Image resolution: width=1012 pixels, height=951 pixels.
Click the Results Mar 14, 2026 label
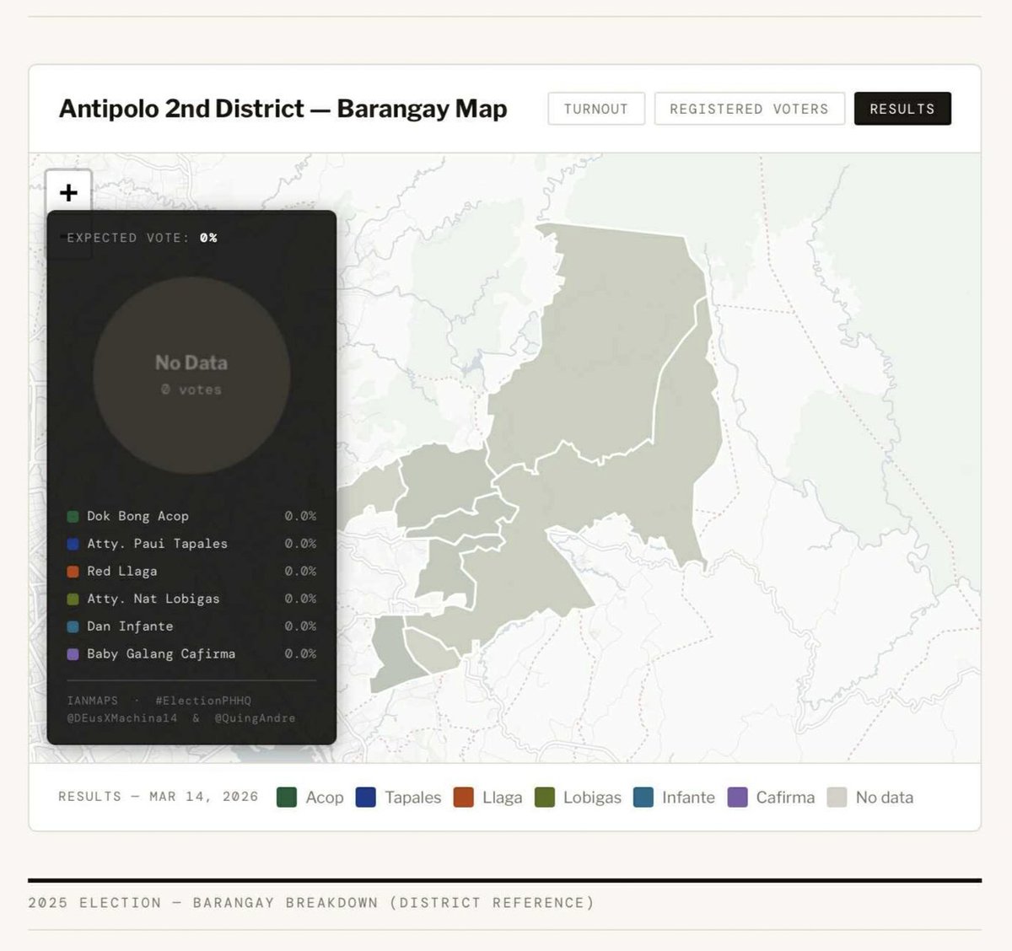tap(159, 797)
